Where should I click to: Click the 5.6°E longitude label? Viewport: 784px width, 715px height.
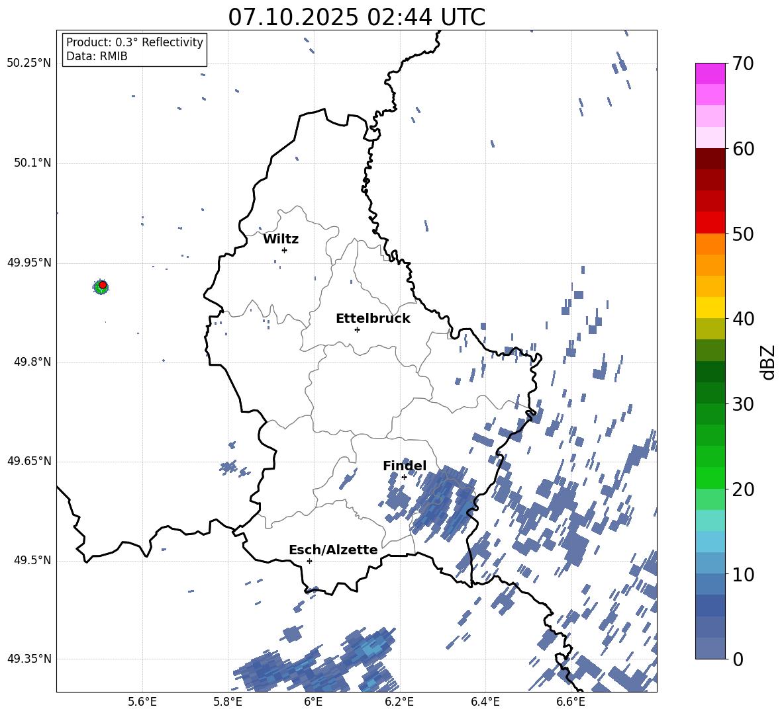[142, 702]
